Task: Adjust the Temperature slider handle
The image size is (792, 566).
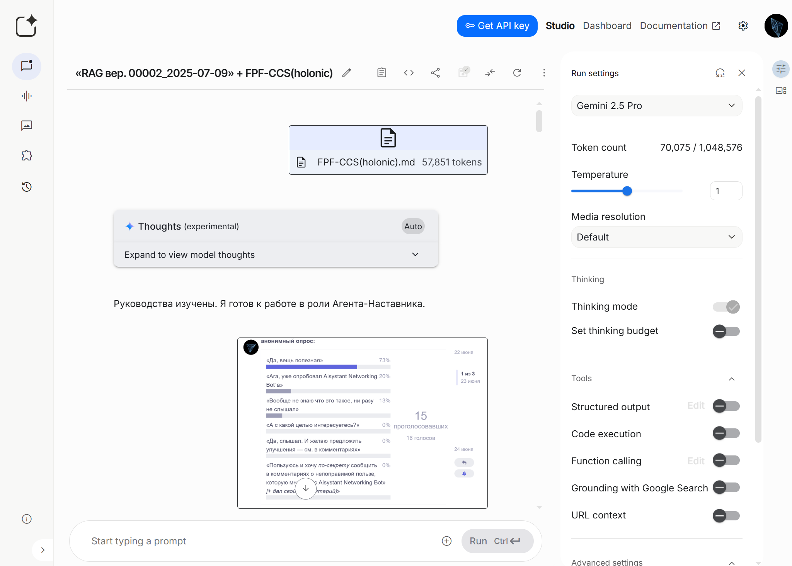Action: [627, 191]
